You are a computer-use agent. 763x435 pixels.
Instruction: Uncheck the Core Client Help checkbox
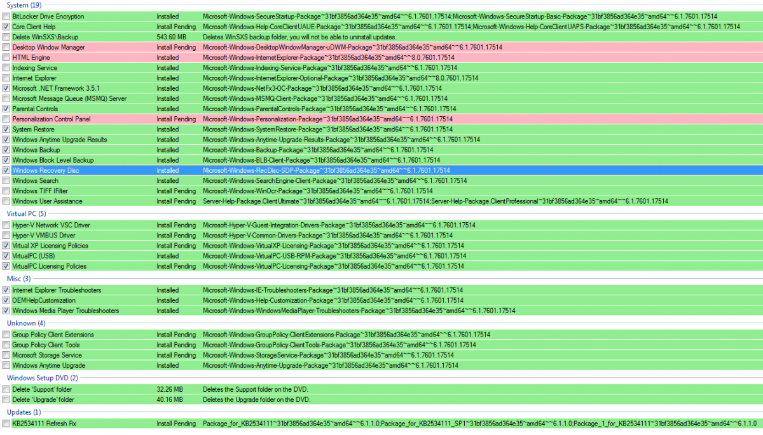(x=6, y=27)
